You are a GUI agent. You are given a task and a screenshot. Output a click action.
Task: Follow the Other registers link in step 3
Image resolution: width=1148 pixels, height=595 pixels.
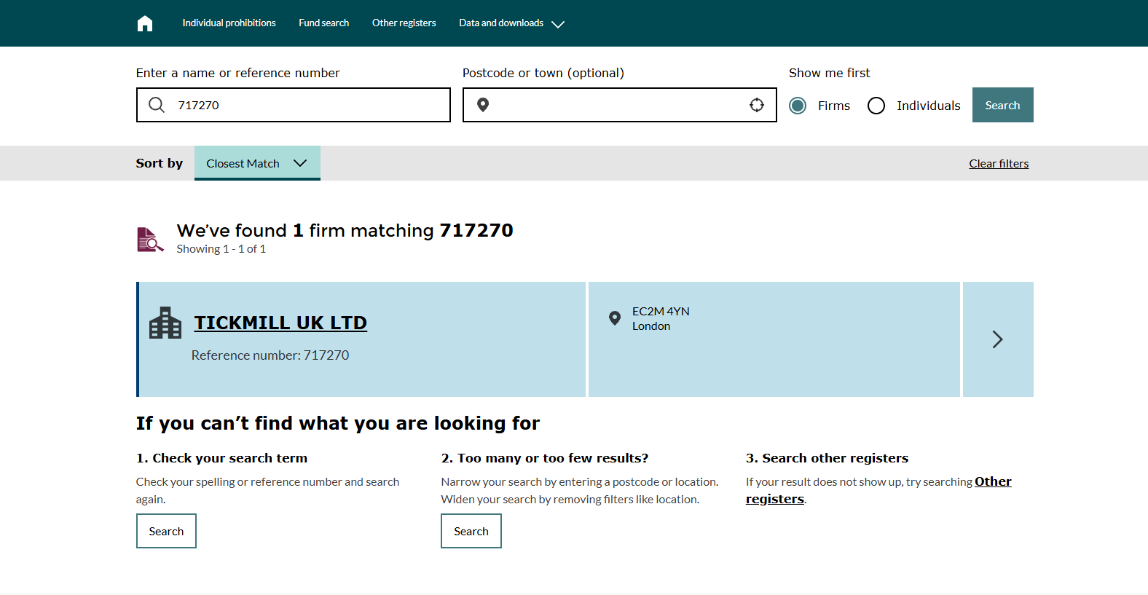[993, 481]
